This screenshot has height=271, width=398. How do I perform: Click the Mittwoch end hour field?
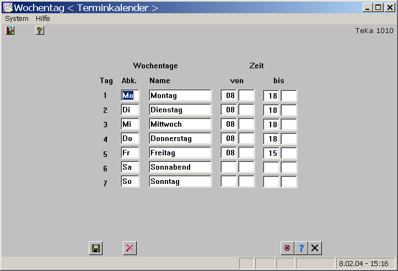click(x=272, y=124)
